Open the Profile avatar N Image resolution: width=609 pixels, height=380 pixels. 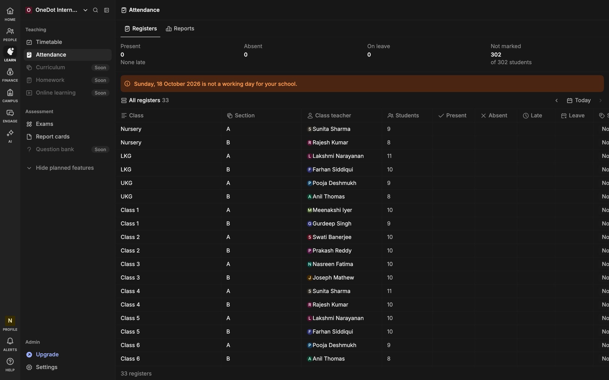pyautogui.click(x=10, y=321)
